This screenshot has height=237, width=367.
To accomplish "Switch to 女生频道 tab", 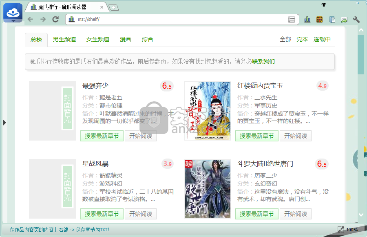I will pos(98,39).
